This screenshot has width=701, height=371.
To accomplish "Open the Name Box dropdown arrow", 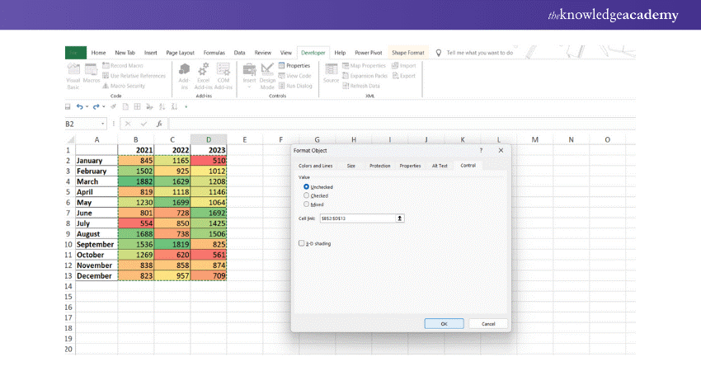I will point(102,124).
